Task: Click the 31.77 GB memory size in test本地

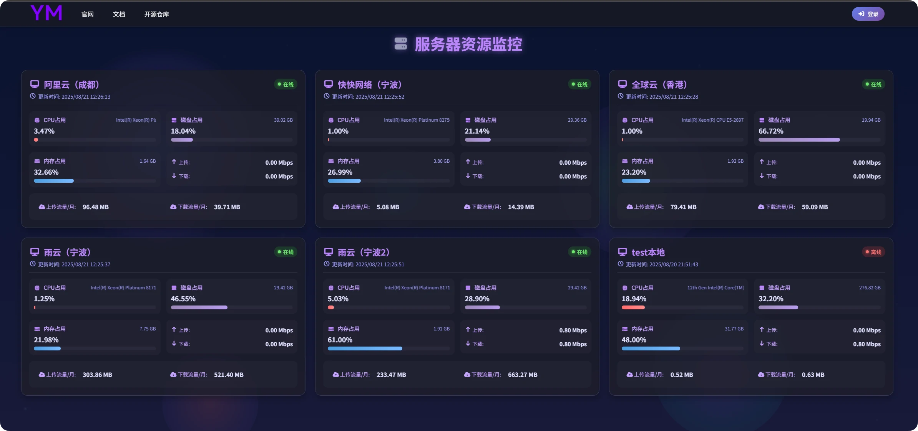Action: point(734,329)
